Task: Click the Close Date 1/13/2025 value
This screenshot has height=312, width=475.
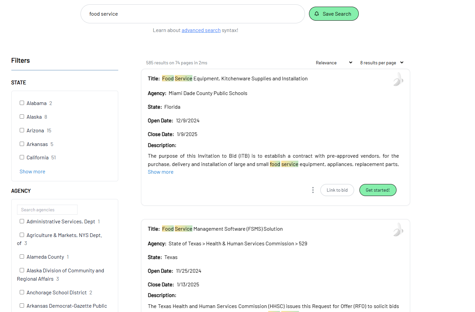Action: [188, 285]
